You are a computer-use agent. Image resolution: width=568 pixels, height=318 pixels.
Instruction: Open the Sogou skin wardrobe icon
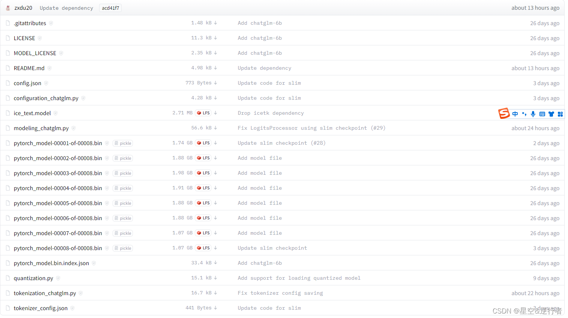[x=551, y=114]
